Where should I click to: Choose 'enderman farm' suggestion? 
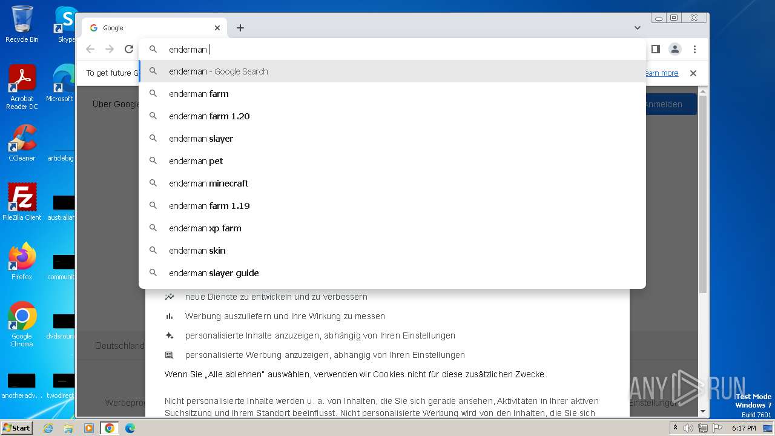[392, 94]
